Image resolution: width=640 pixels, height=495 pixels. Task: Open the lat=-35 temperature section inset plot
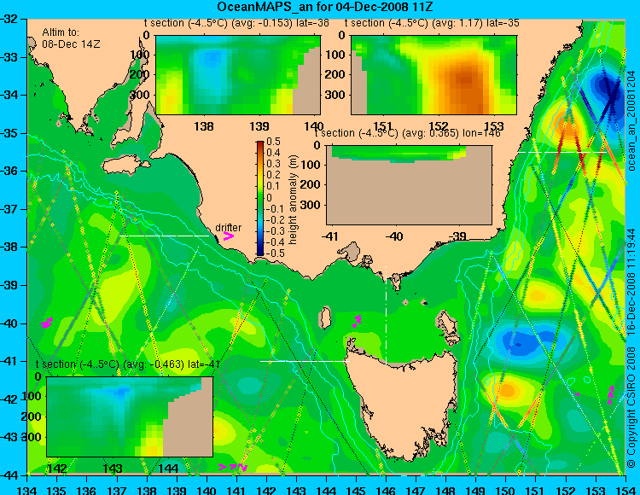[433, 75]
